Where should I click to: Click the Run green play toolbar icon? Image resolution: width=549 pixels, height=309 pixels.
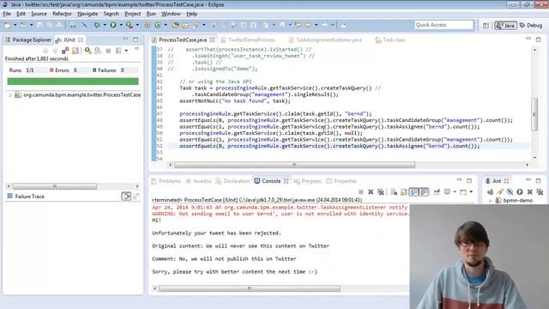(113, 25)
